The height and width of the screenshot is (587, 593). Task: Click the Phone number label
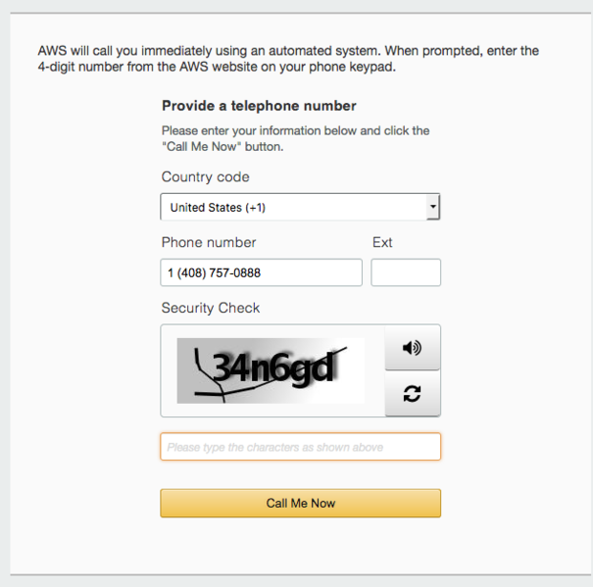[209, 242]
